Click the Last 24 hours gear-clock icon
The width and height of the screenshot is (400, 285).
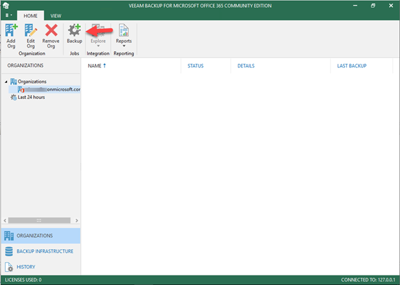[x=13, y=97]
